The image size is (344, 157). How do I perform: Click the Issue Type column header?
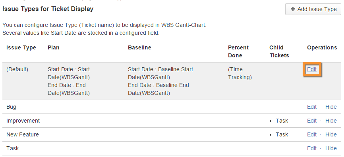[21, 47]
